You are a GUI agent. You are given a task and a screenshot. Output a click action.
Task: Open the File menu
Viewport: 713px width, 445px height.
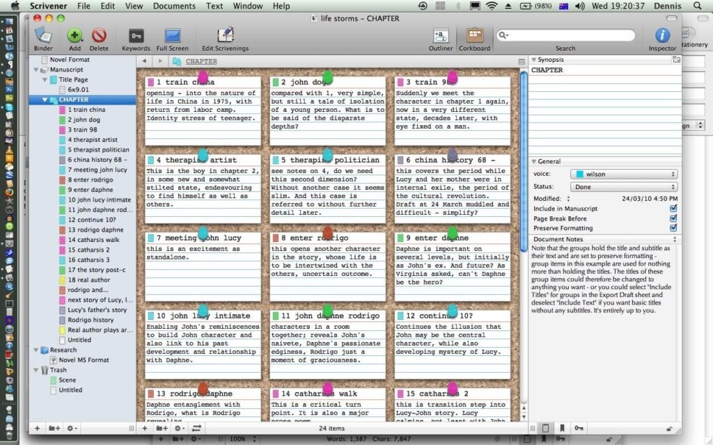84,6
